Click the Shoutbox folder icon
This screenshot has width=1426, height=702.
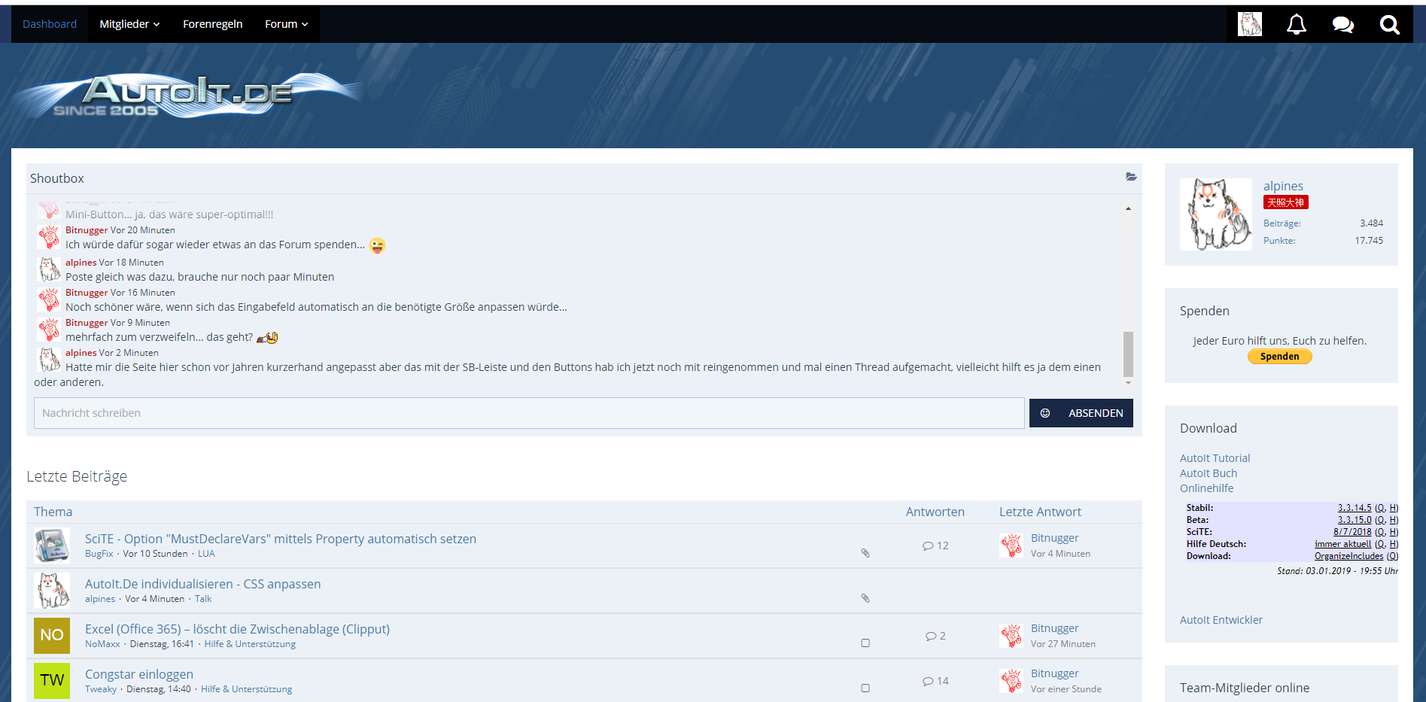(1130, 177)
